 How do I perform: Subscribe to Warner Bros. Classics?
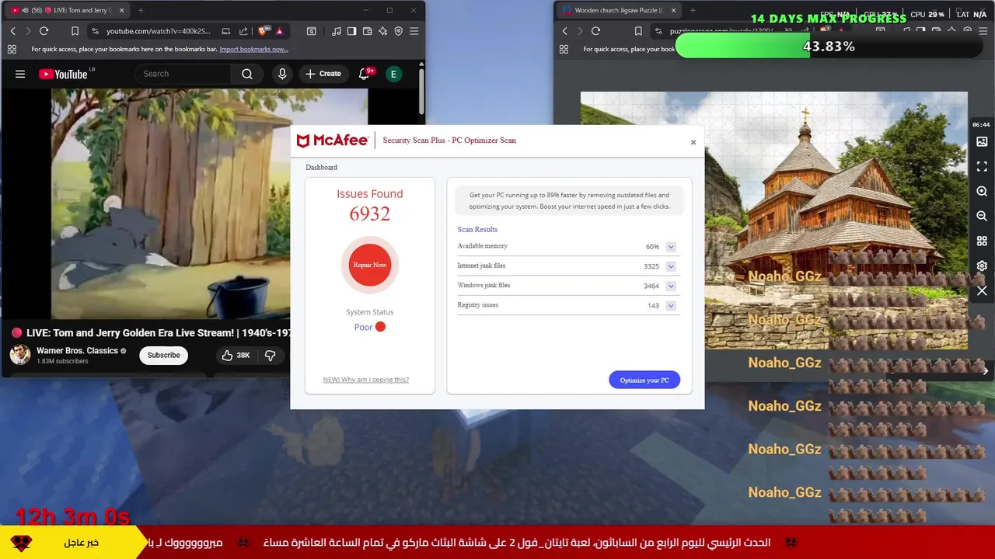[163, 355]
